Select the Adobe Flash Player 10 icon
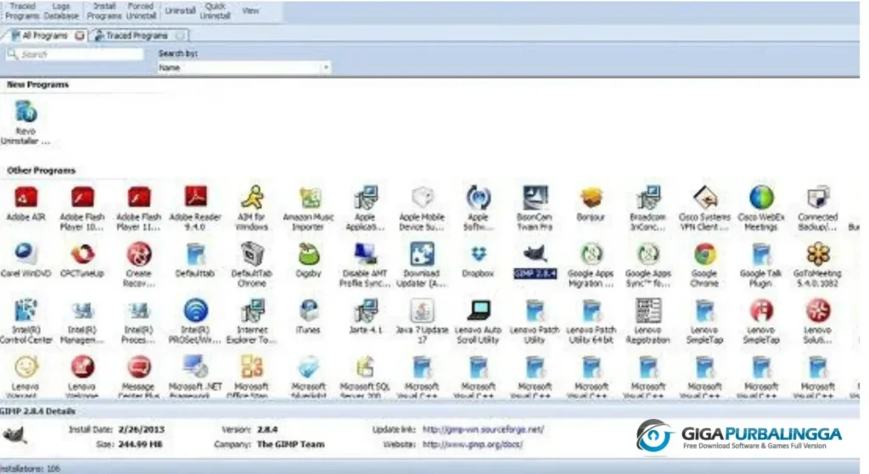 point(82,198)
